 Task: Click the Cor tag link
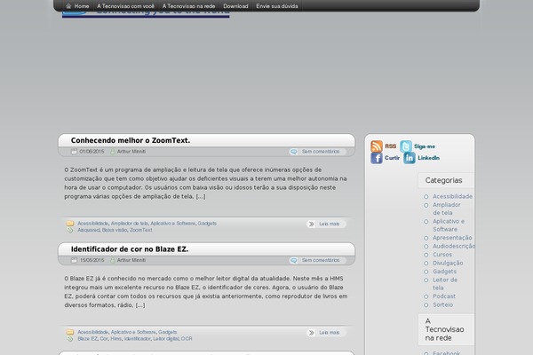coord(104,339)
